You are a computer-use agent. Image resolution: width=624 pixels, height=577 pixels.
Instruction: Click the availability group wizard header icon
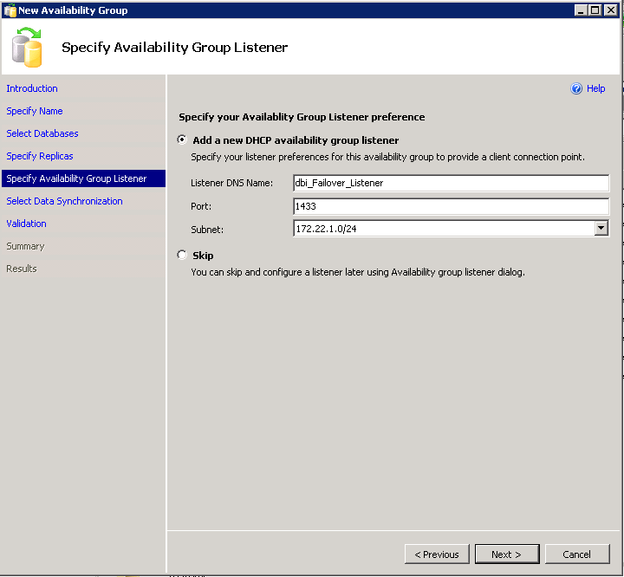click(28, 47)
